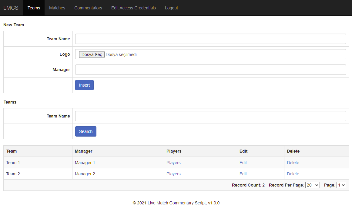Open Players link for Team 2
352x205 pixels.
pos(173,174)
